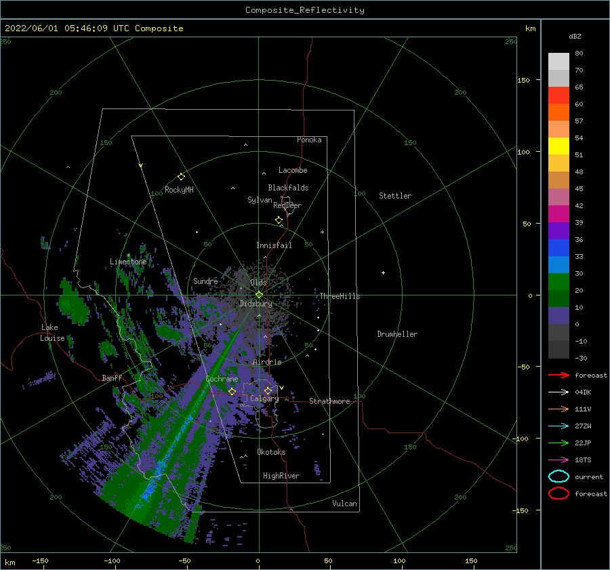Click the Lake Louise label
The width and height of the screenshot is (610, 570).
(x=52, y=333)
